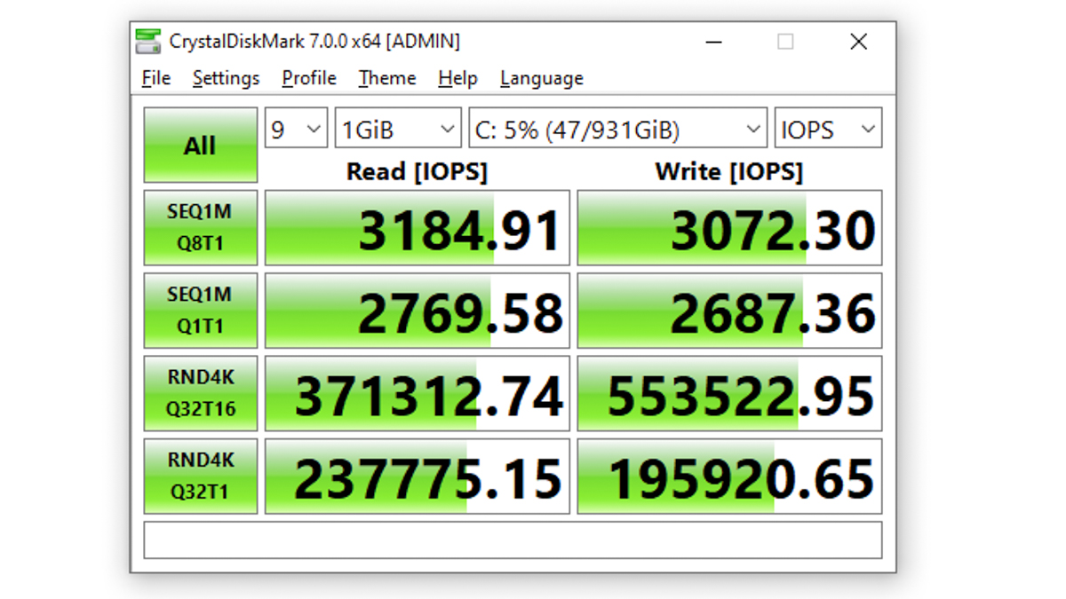Click the RND4K Q32T1 read value 237775.15
Viewport: 1066px width, 599px height.
[x=418, y=476]
